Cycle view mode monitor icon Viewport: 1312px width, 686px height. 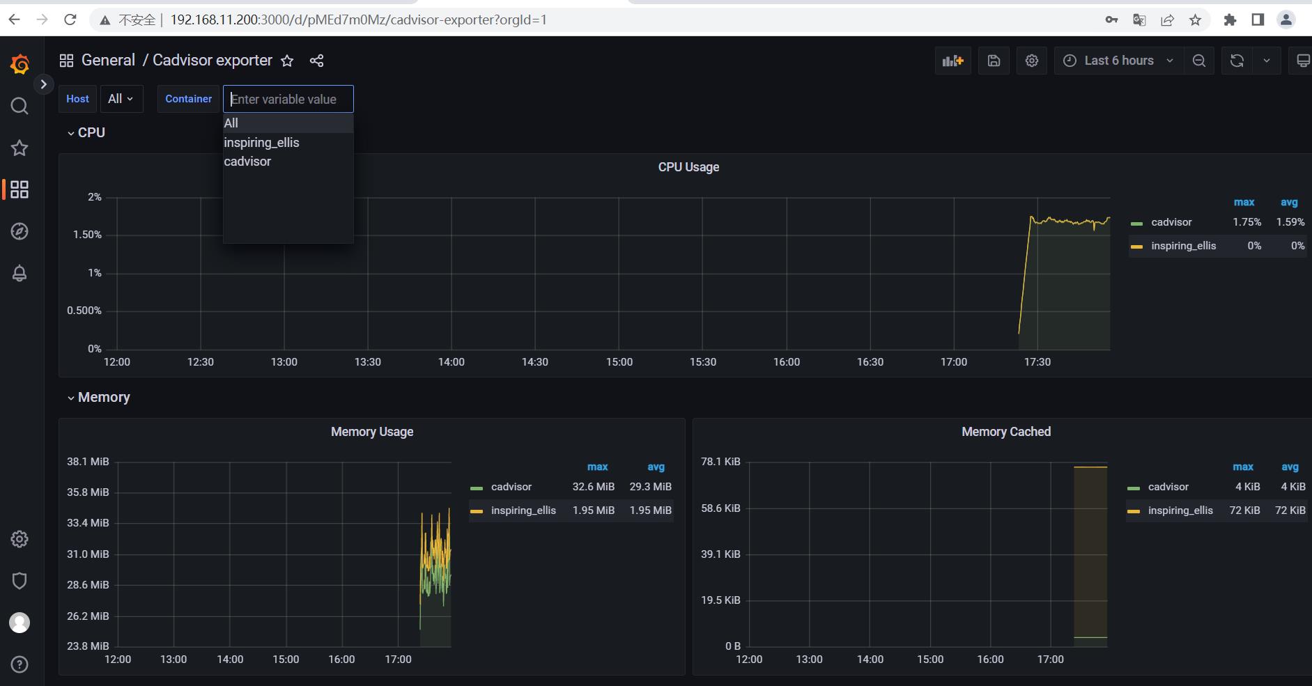pos(1302,61)
